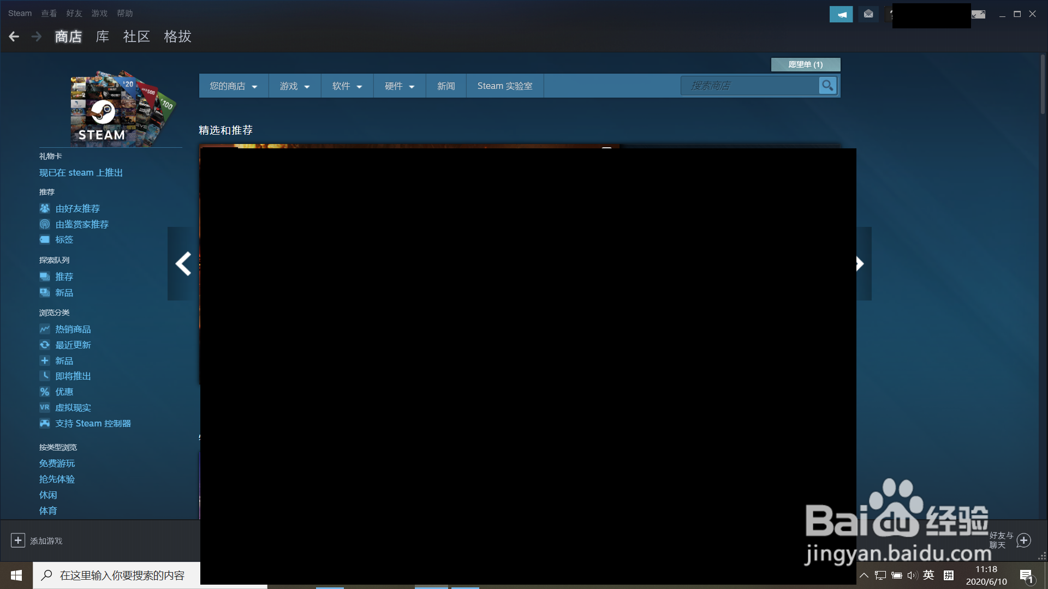Switch to the 商店 main tab
The image size is (1048, 589).
(68, 37)
